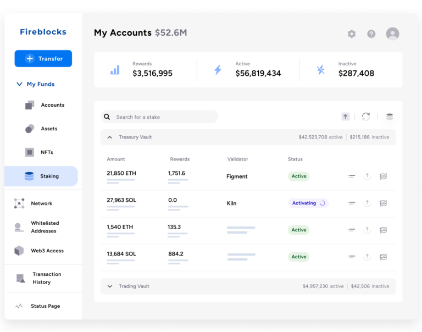422x332 pixels.
Task: Open Whitelisted Addresses in sidebar
Action: [44, 227]
